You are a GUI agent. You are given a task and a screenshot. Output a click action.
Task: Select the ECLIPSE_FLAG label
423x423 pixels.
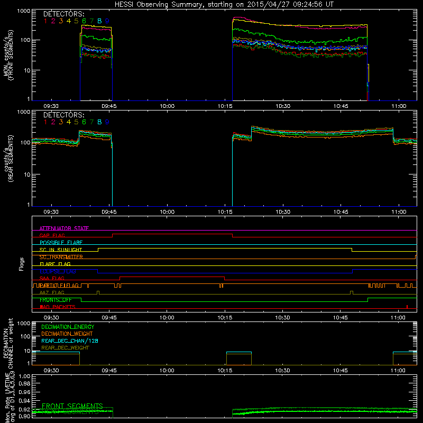(58, 271)
